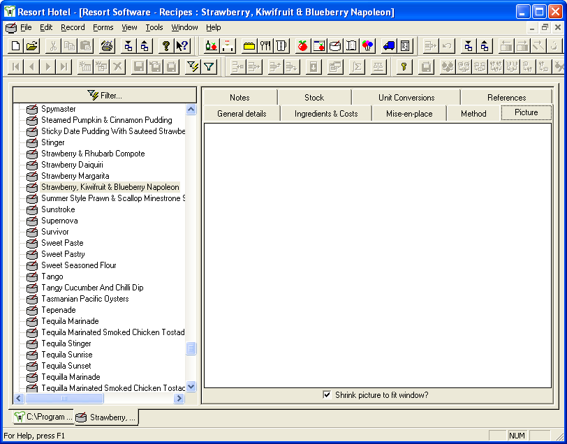Switch to the Unit Conversions tab
The image size is (567, 444).
[x=406, y=98]
